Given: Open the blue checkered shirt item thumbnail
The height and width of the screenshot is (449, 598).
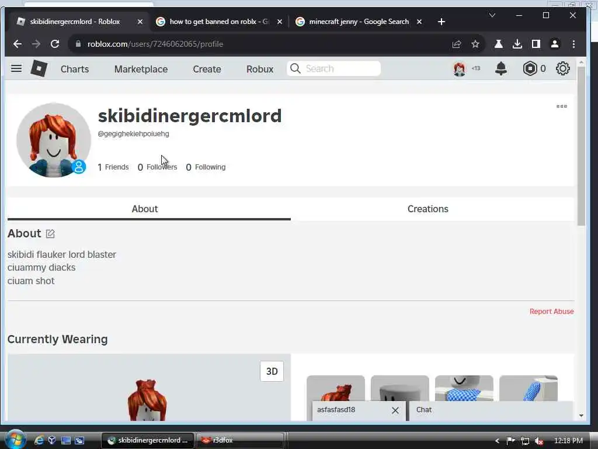Looking at the screenshot, I should (464, 388).
